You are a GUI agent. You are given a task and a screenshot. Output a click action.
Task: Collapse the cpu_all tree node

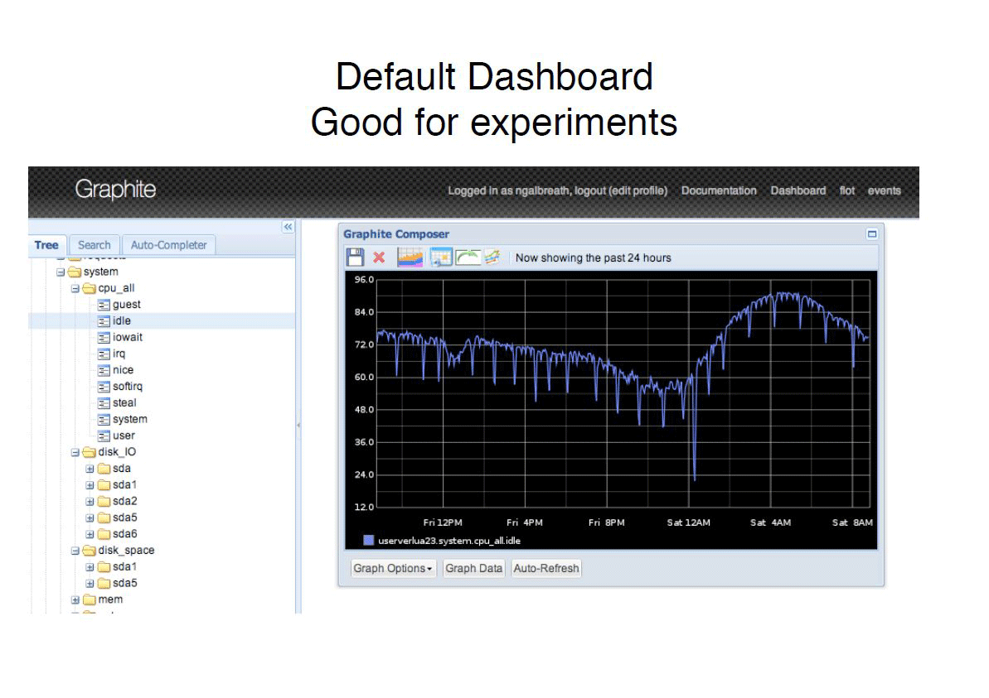pyautogui.click(x=75, y=288)
